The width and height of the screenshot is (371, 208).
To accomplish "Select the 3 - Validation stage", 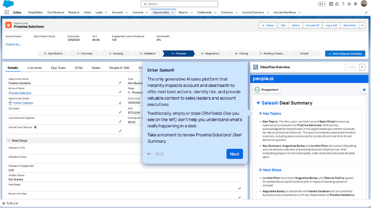I will tap(148, 54).
